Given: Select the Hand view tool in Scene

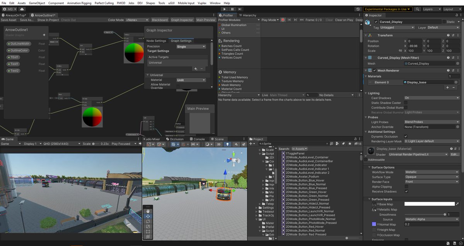Looking at the screenshot, I should coord(148,211).
